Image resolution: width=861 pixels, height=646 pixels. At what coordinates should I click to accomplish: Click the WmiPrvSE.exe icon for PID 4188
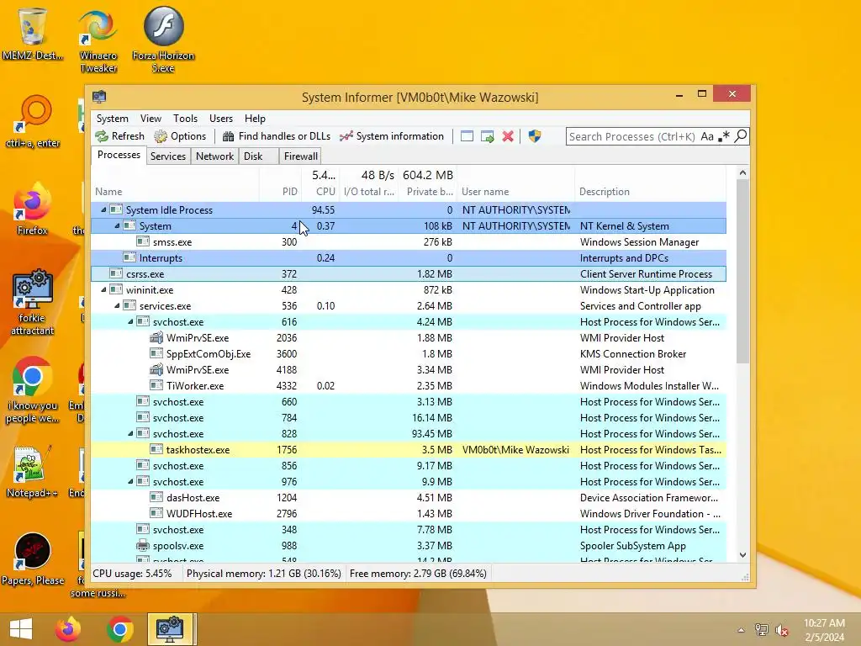[x=156, y=370]
